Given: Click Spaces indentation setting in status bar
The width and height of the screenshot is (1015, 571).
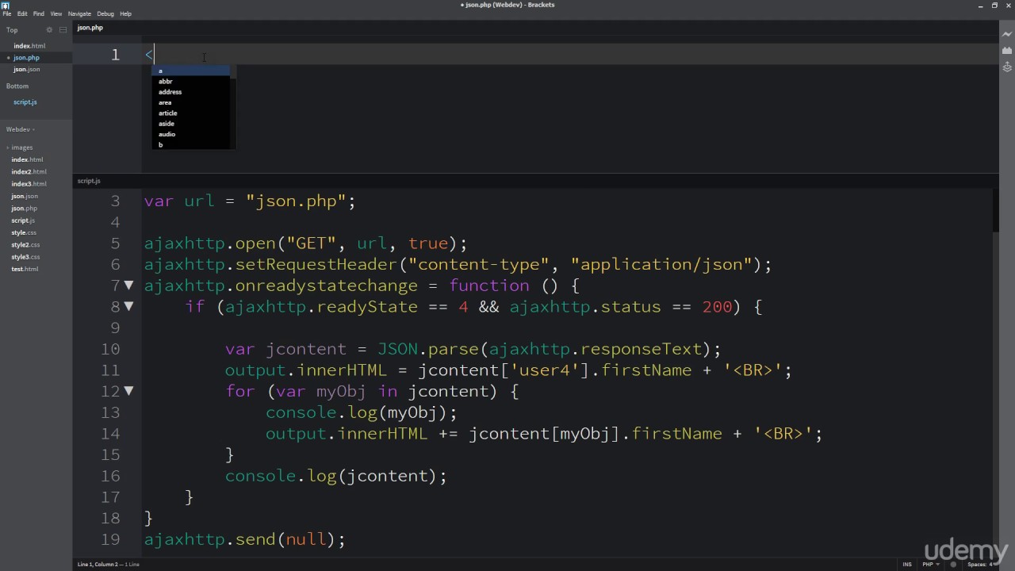Looking at the screenshot, I should pyautogui.click(x=979, y=564).
